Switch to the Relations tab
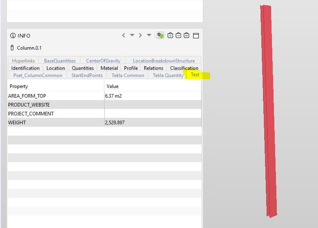Image resolution: width=318 pixels, height=228 pixels. pos(154,68)
